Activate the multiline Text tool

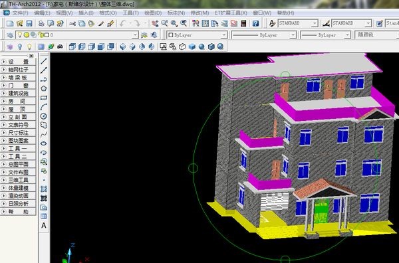[44, 225]
